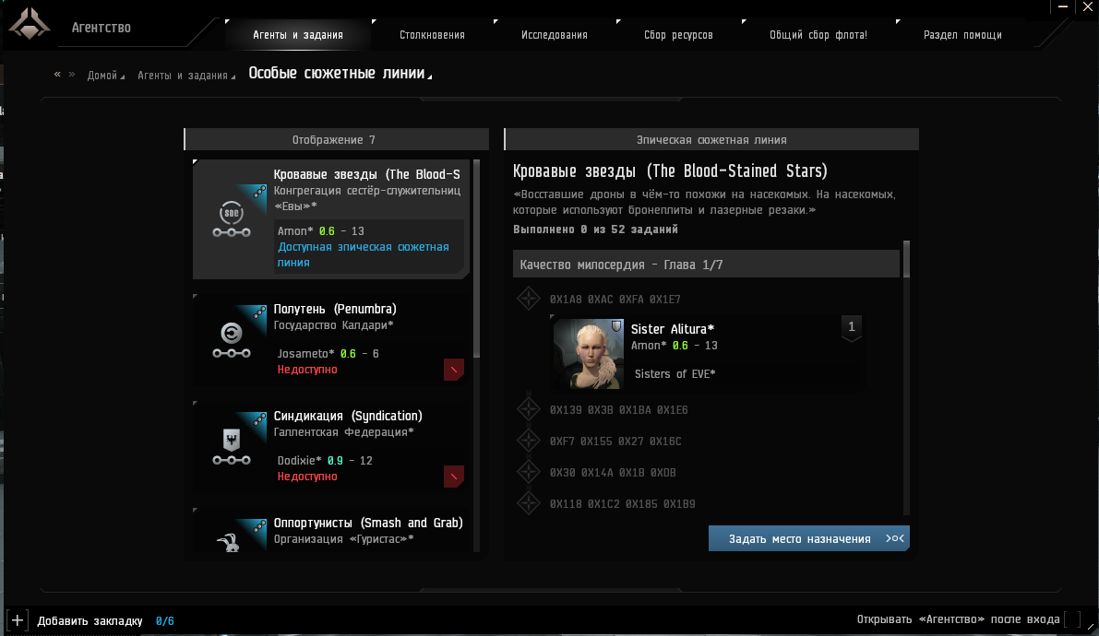The width and height of the screenshot is (1099, 636).
Task: Click the plus icon to add bookmark
Action: (x=18, y=620)
